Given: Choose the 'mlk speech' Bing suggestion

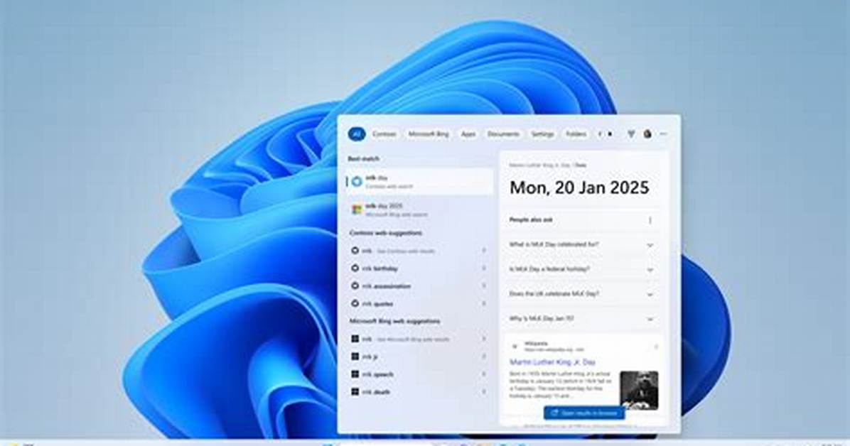Looking at the screenshot, I should 419,374.
